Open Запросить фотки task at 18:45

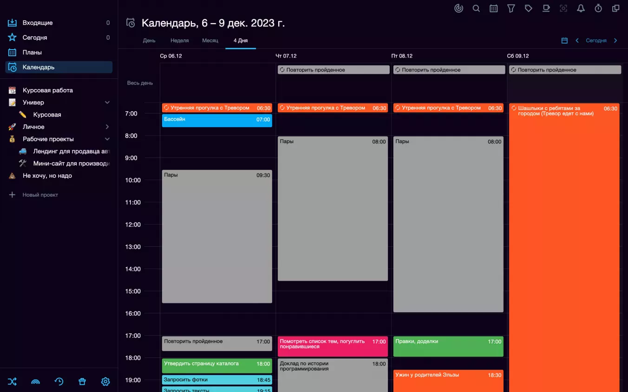(x=217, y=380)
